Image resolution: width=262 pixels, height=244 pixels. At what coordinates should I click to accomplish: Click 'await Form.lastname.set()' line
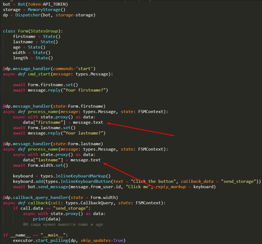(x=44, y=128)
